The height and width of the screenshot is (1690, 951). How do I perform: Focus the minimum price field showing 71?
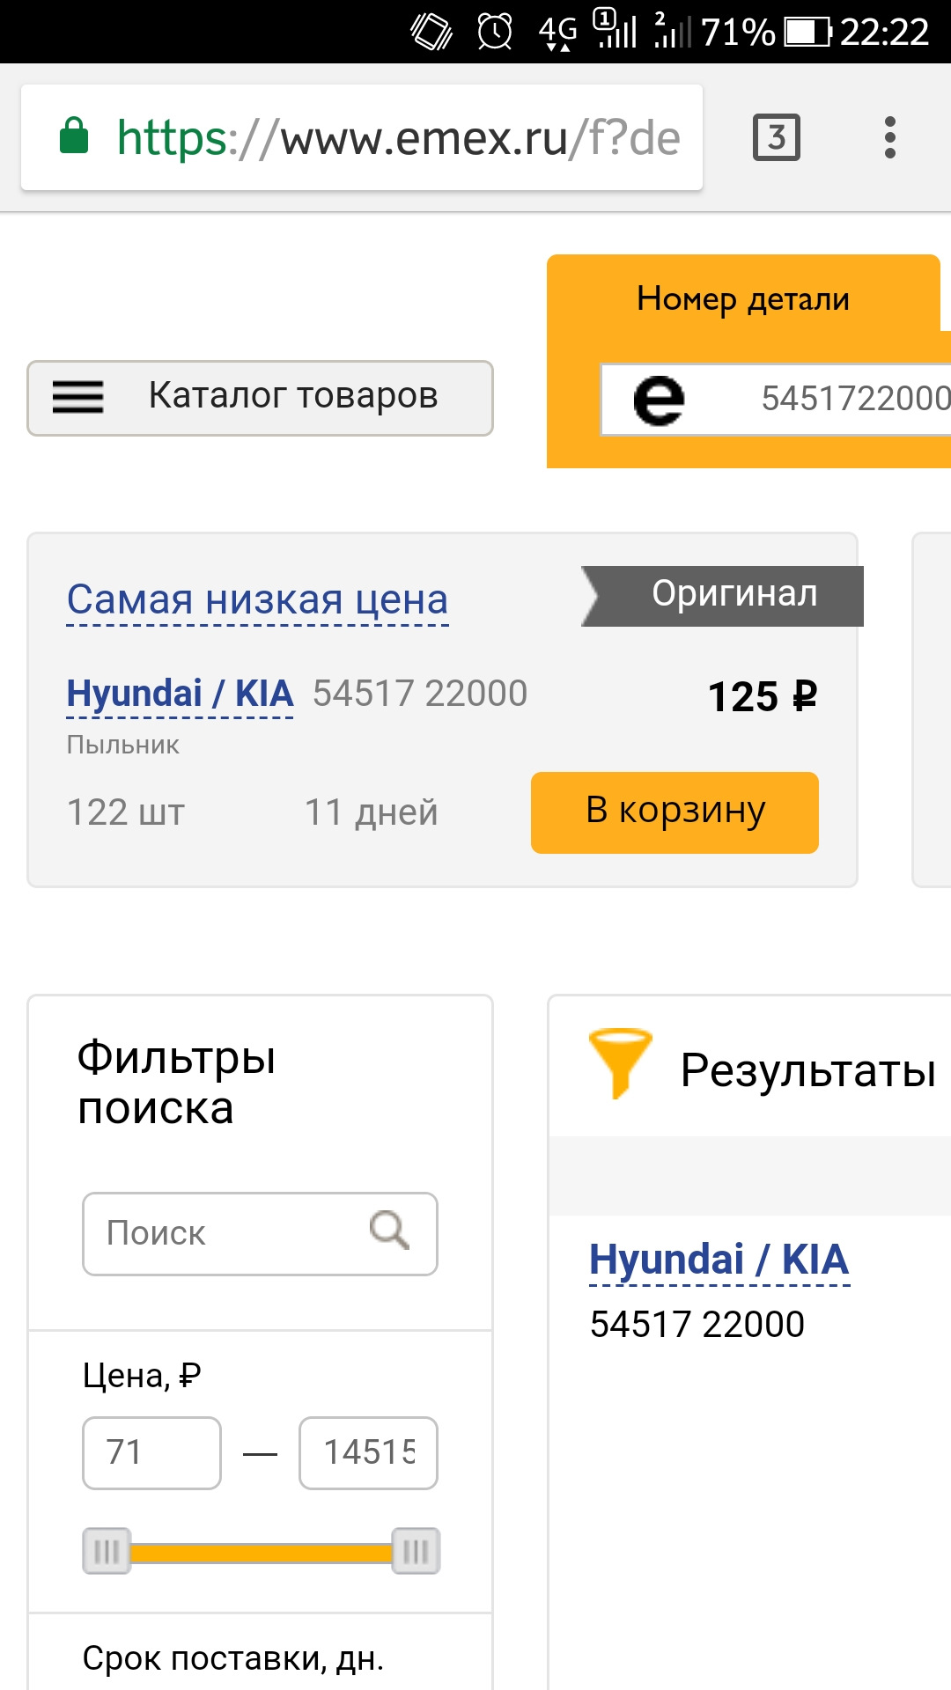click(151, 1452)
